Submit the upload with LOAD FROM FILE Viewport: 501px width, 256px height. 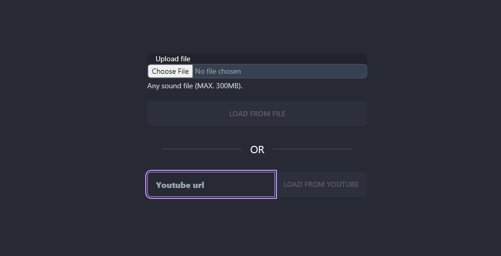[257, 114]
